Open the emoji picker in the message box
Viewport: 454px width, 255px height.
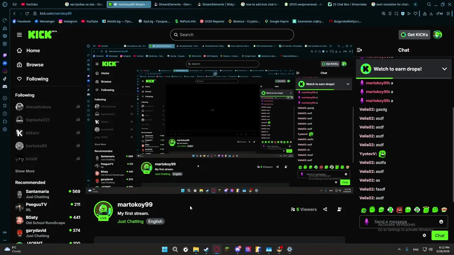(x=441, y=222)
